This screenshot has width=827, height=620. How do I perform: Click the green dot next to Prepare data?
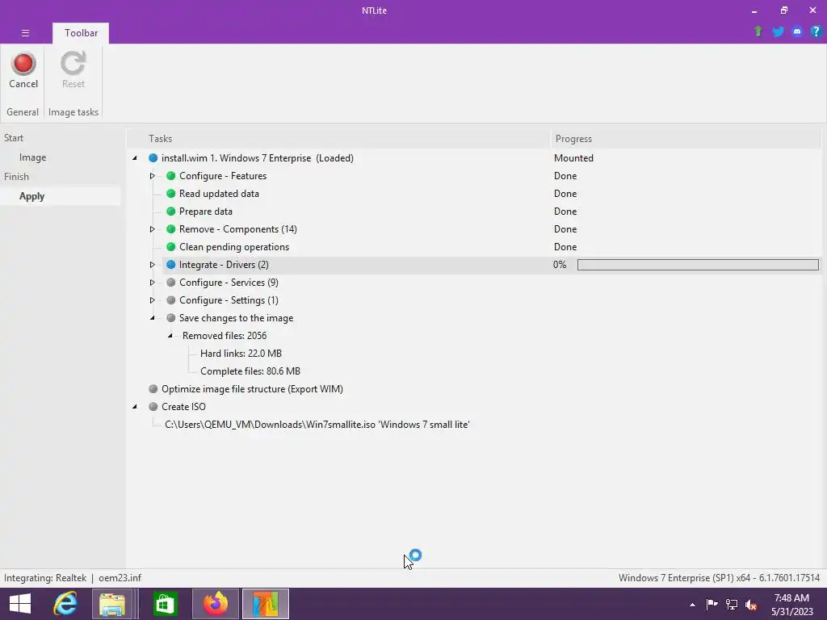[171, 212]
